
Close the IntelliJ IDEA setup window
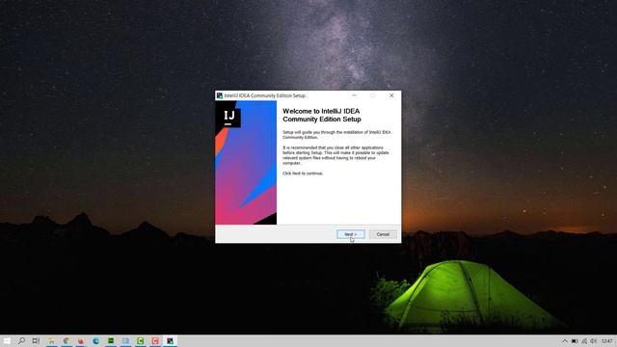coord(391,95)
